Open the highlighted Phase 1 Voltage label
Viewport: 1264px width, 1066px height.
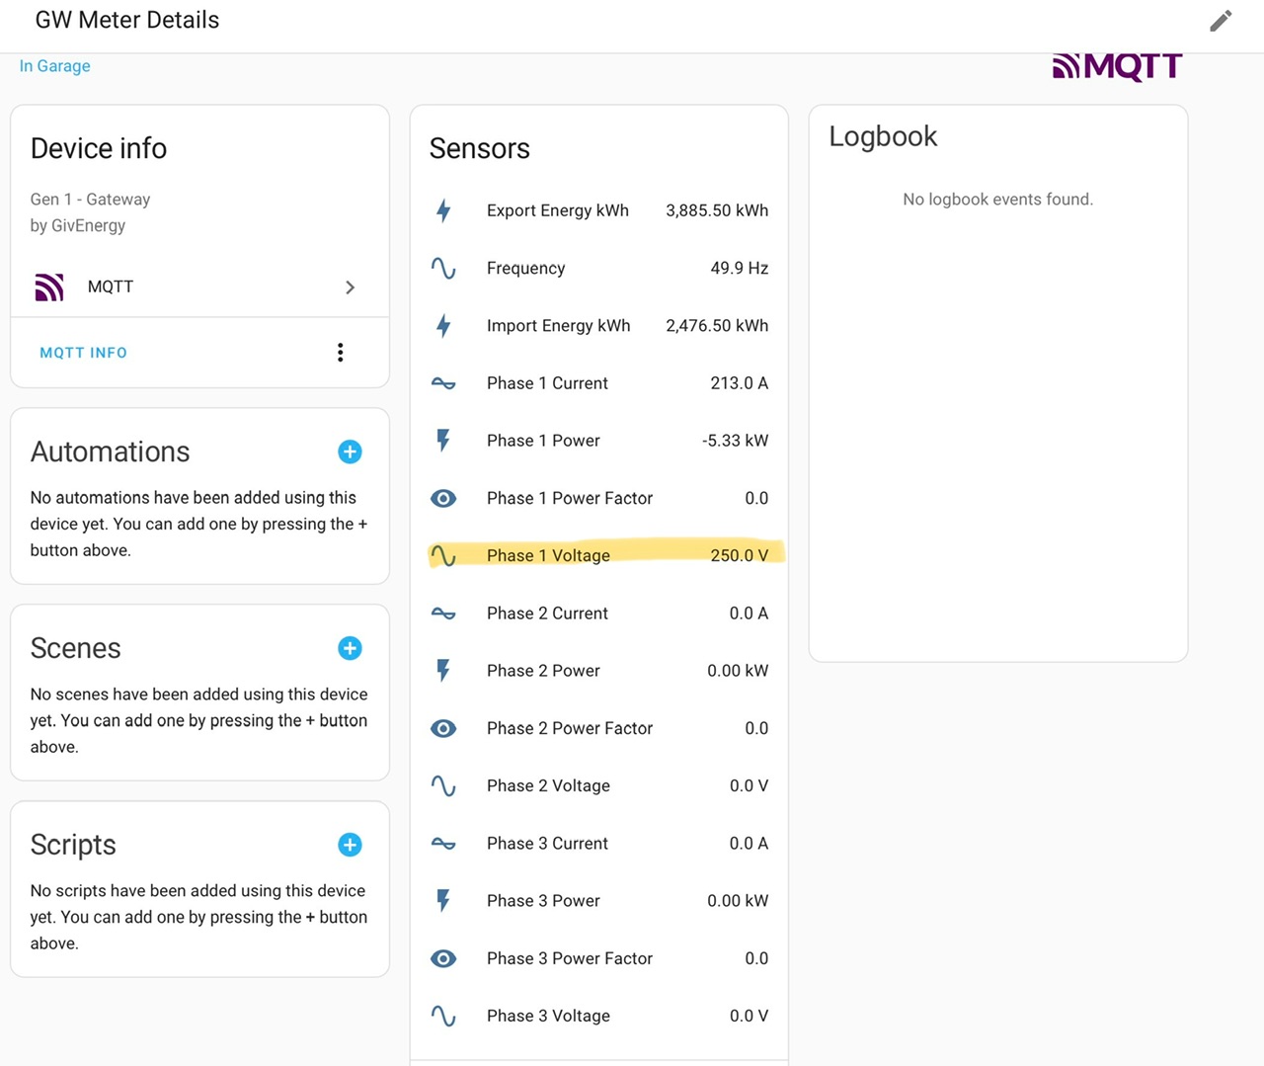(548, 555)
